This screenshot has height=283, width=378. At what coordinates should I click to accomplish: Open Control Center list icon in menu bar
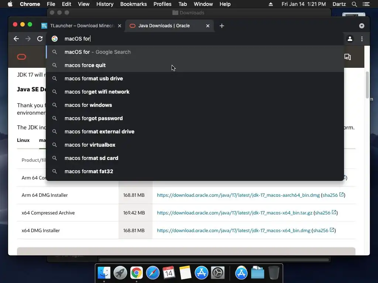click(x=366, y=4)
